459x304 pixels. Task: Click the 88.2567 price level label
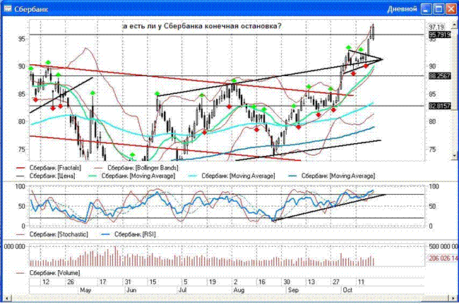tap(440, 76)
